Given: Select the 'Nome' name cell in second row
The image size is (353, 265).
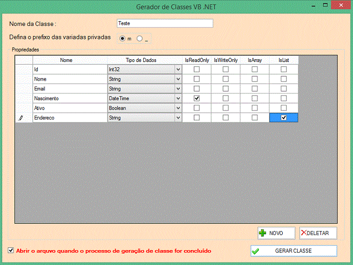Looking at the screenshot, I should tap(70, 79).
